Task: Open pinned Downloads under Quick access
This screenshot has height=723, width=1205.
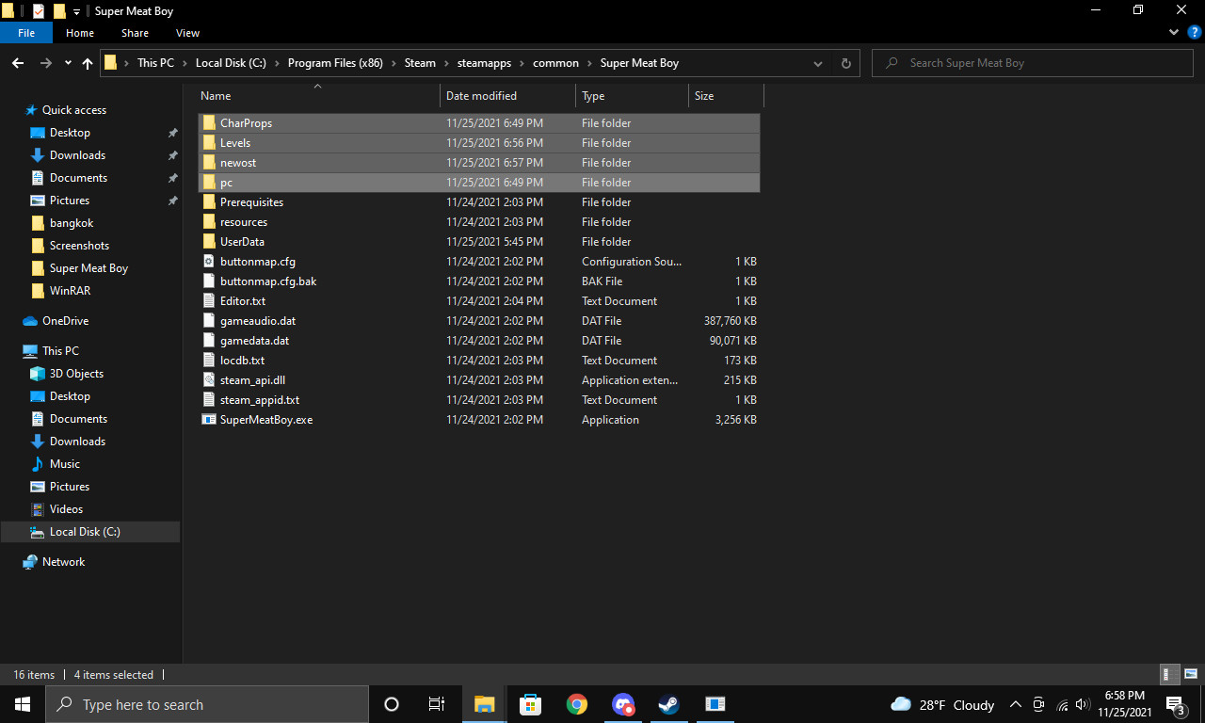Action: tap(77, 155)
